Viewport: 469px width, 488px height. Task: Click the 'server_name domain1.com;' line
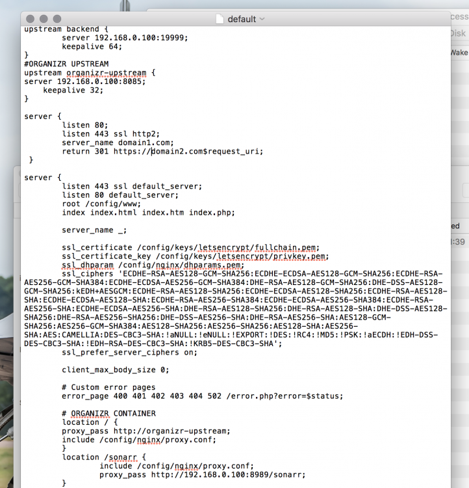click(x=118, y=142)
